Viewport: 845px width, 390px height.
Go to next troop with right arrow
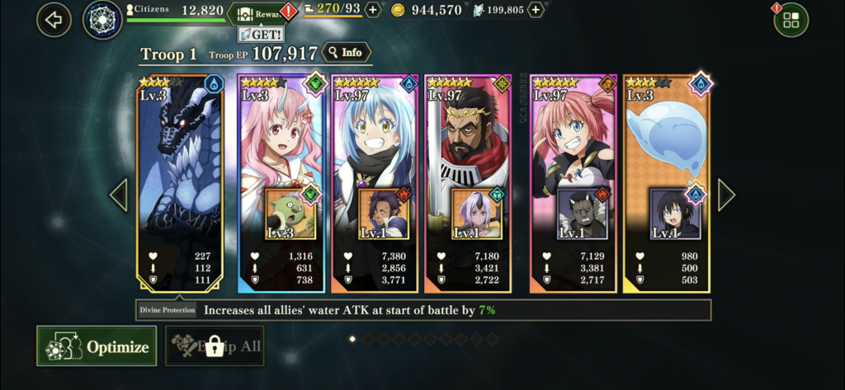click(726, 195)
